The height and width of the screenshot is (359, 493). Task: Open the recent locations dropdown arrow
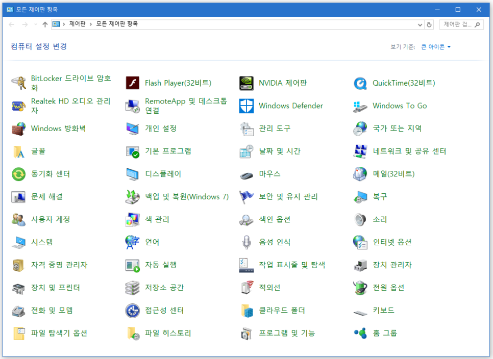(35, 24)
